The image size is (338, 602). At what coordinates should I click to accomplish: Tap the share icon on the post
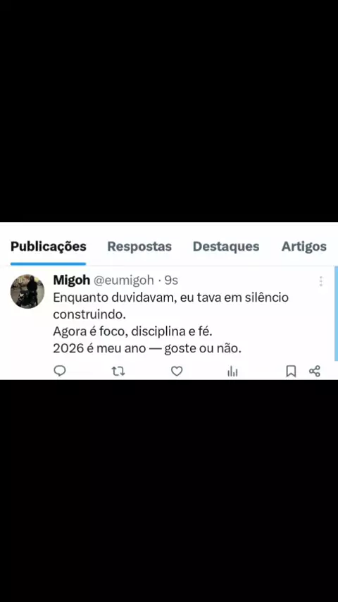coord(315,371)
